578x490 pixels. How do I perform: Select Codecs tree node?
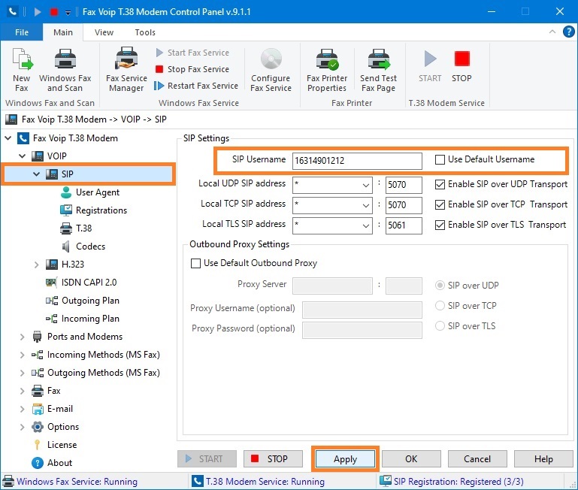(83, 247)
